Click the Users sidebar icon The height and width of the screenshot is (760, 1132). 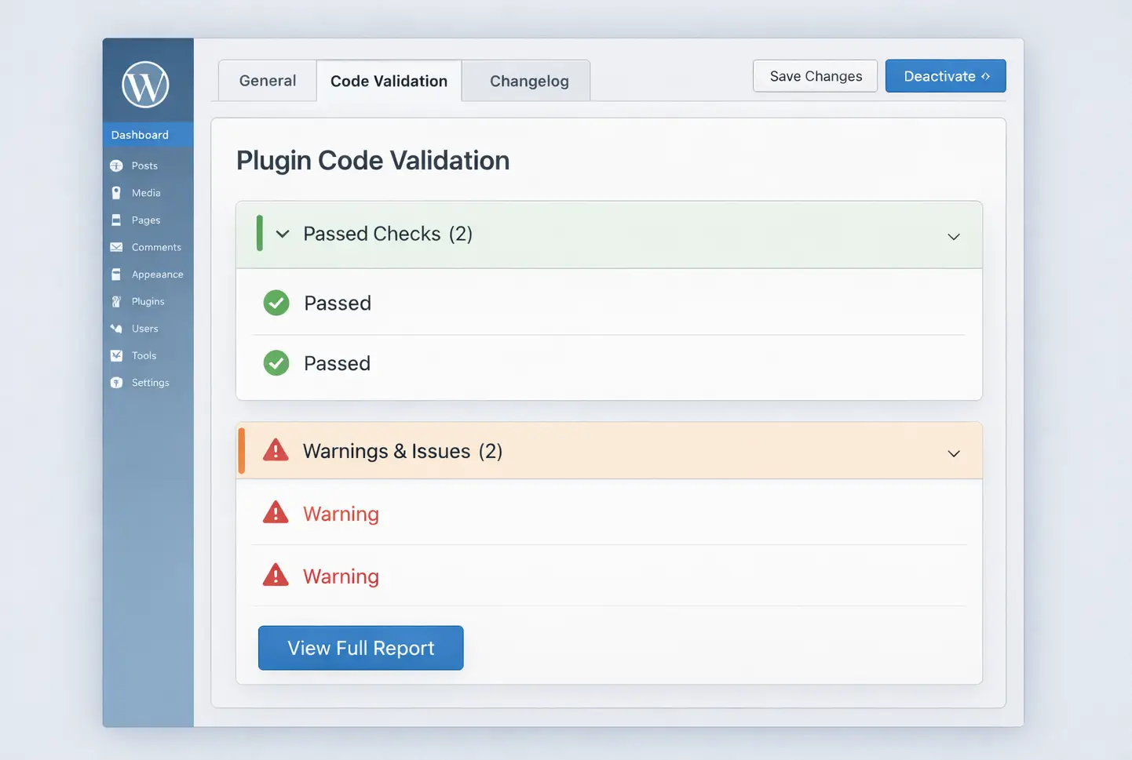116,328
